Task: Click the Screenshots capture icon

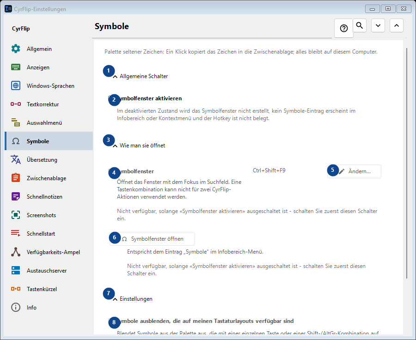Action: (x=16, y=215)
